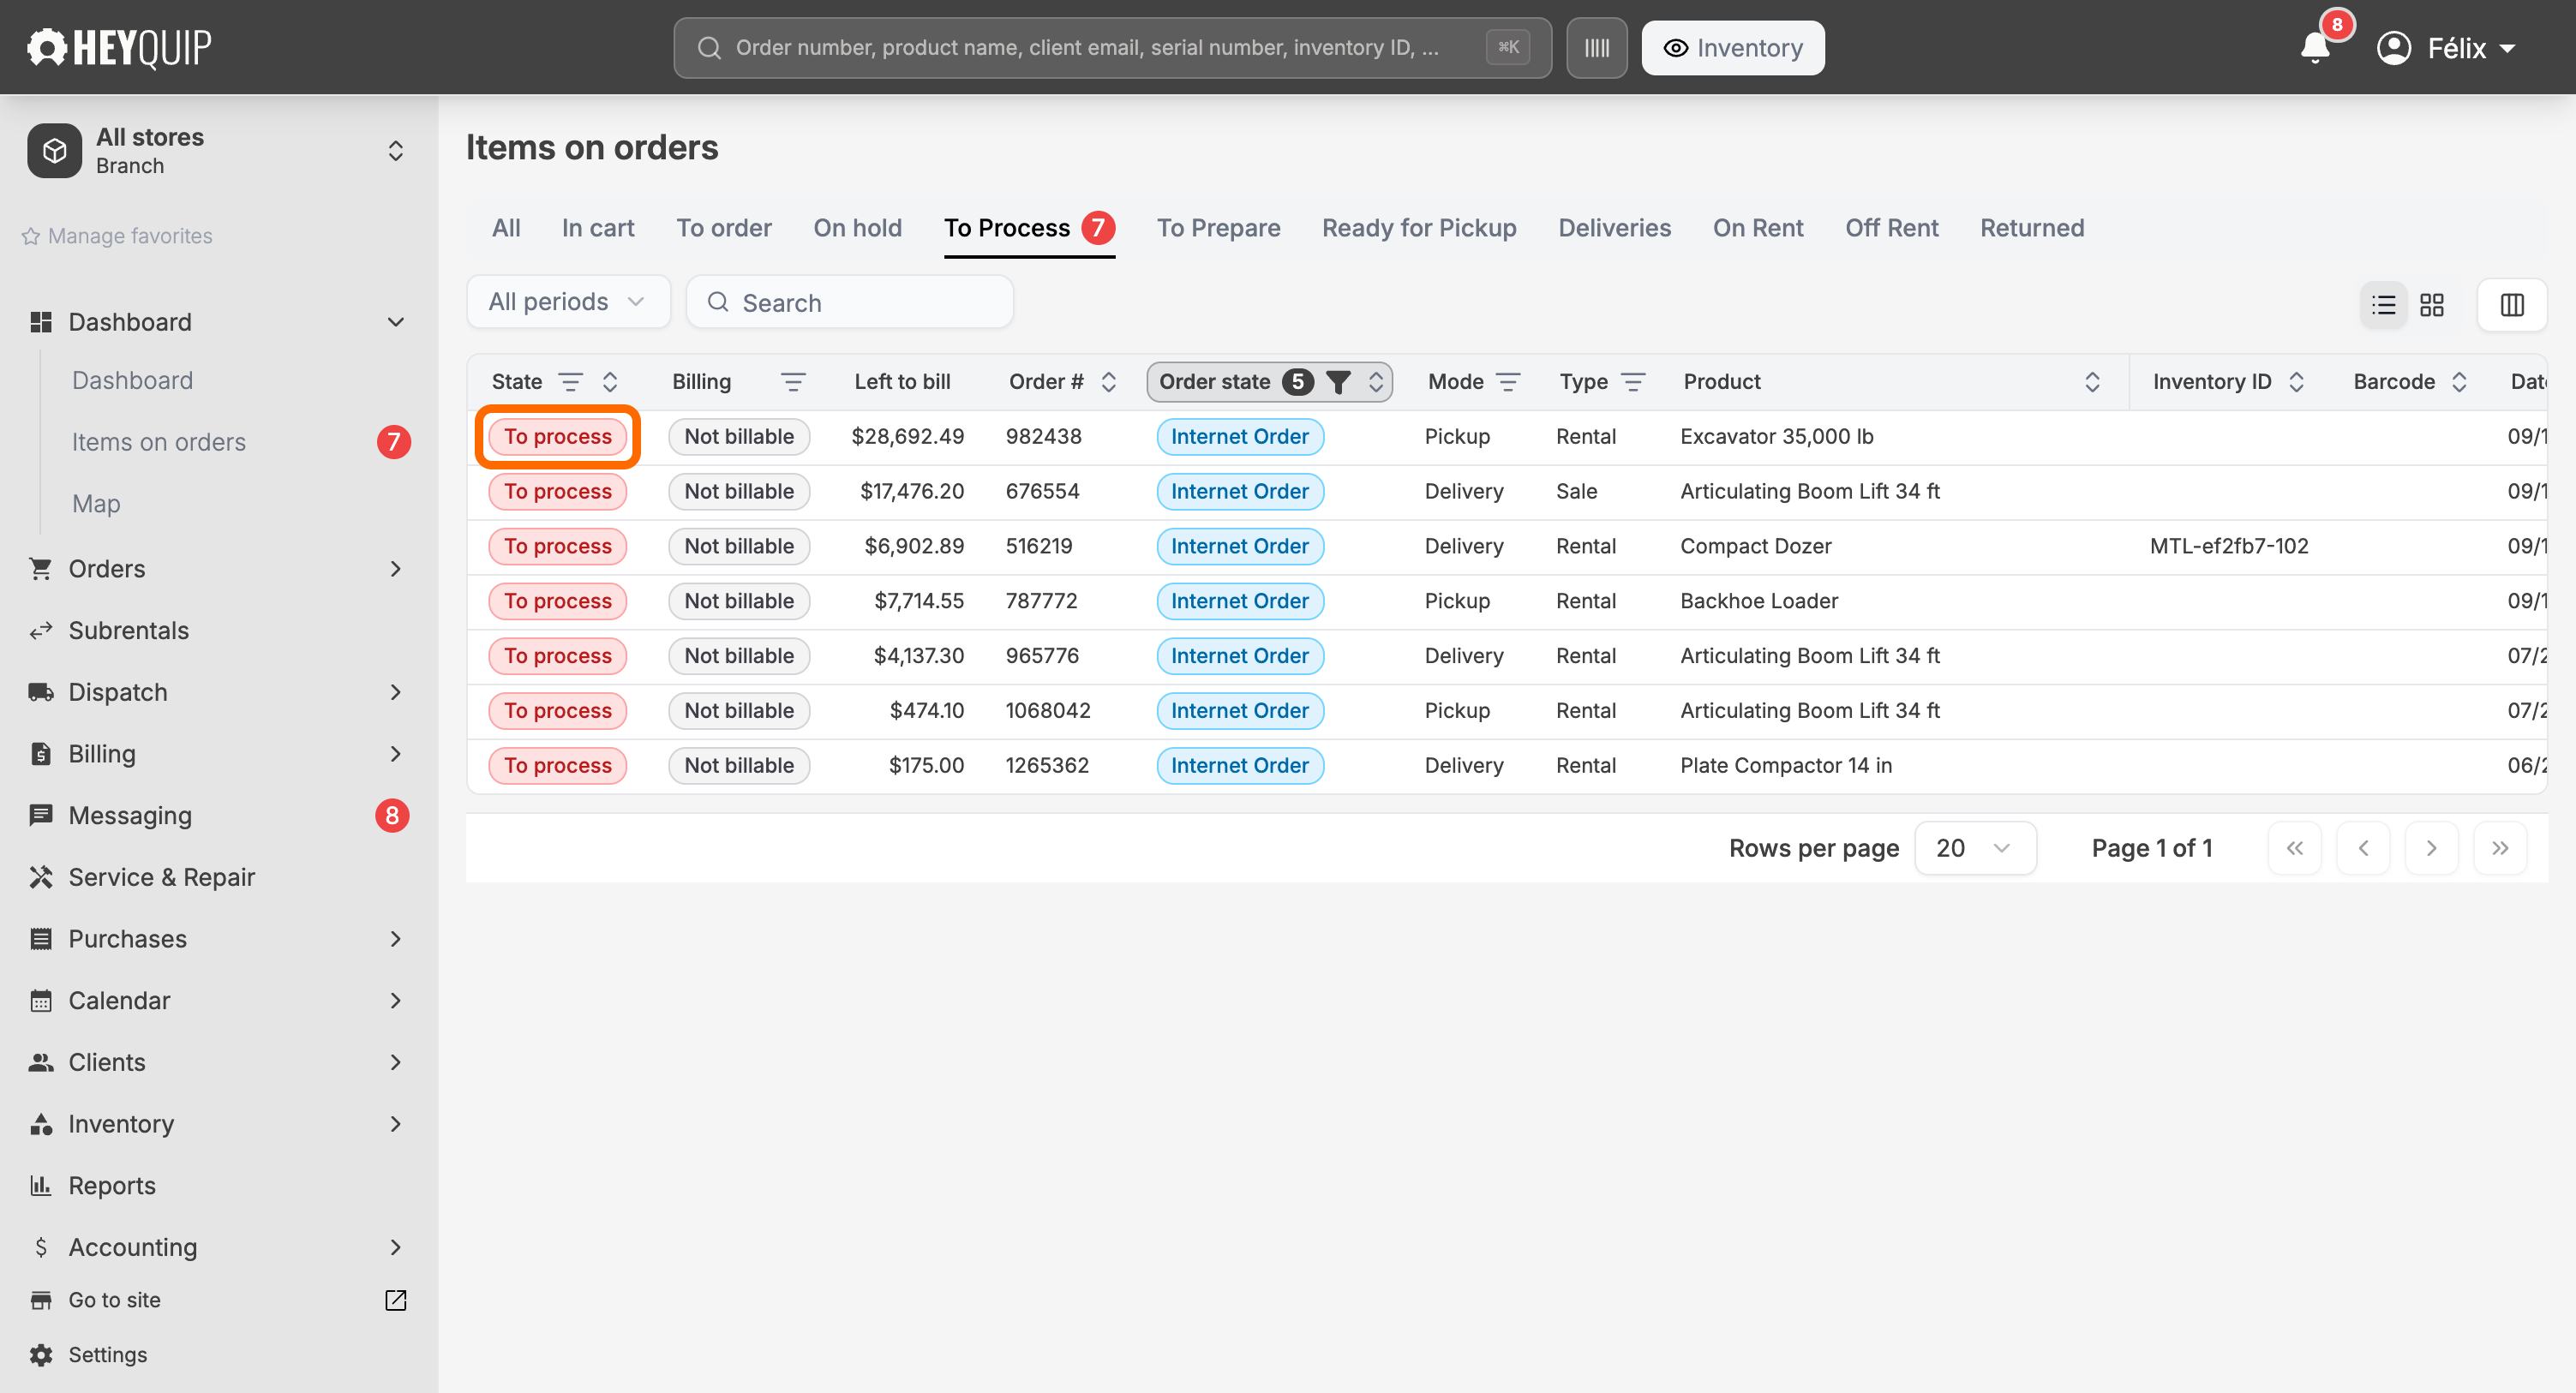Open Items on orders sidebar link
The height and width of the screenshot is (1393, 2576).
(159, 442)
